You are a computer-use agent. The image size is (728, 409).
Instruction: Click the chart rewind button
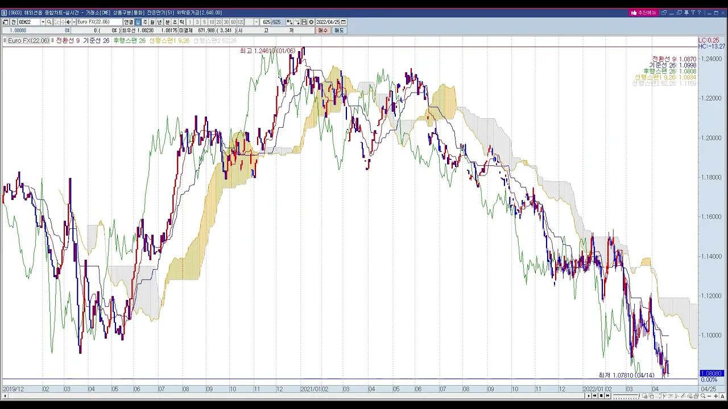pyautogui.click(x=594, y=396)
